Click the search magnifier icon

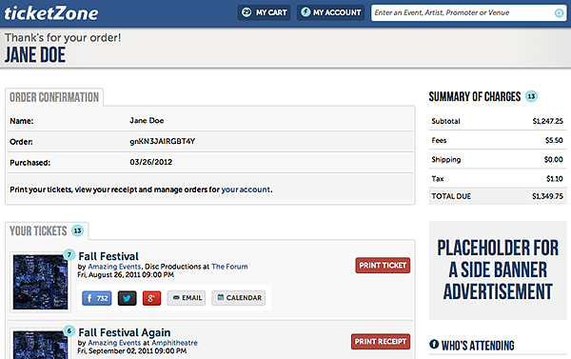[559, 13]
